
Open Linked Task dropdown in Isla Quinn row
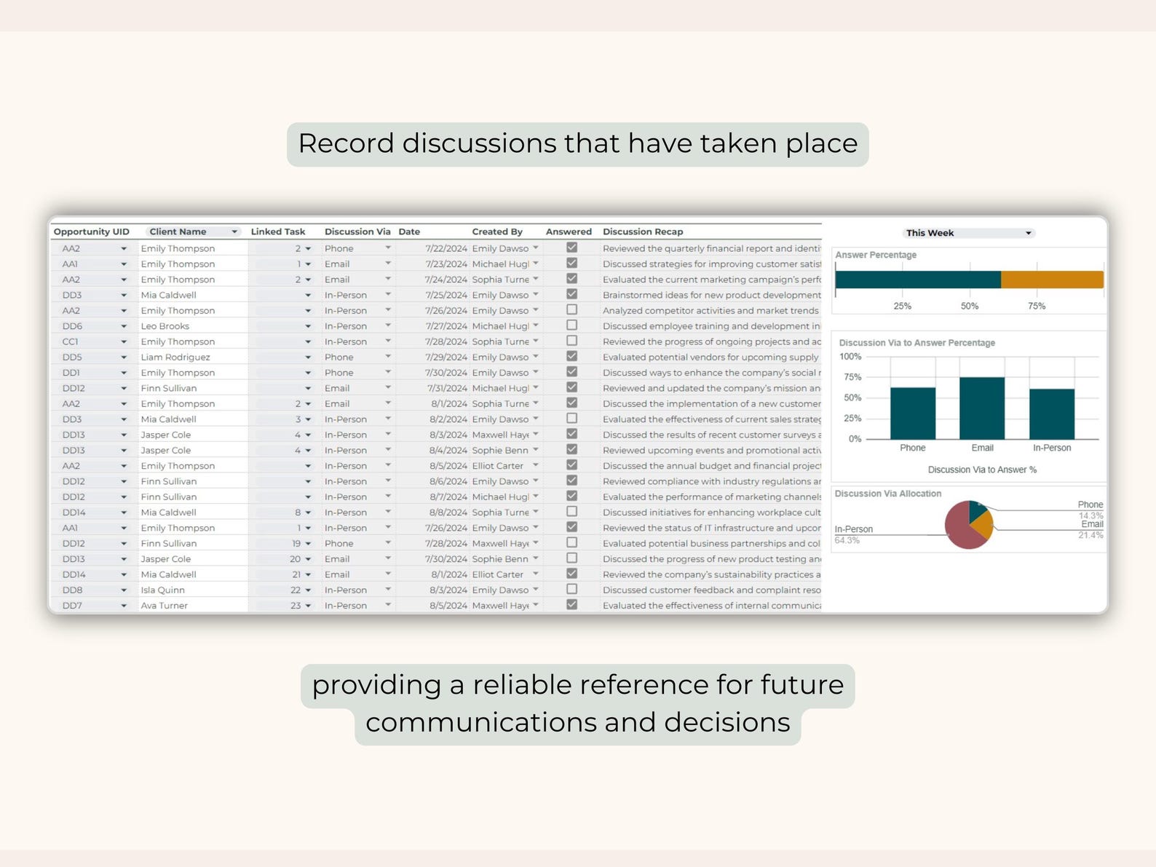pos(308,590)
